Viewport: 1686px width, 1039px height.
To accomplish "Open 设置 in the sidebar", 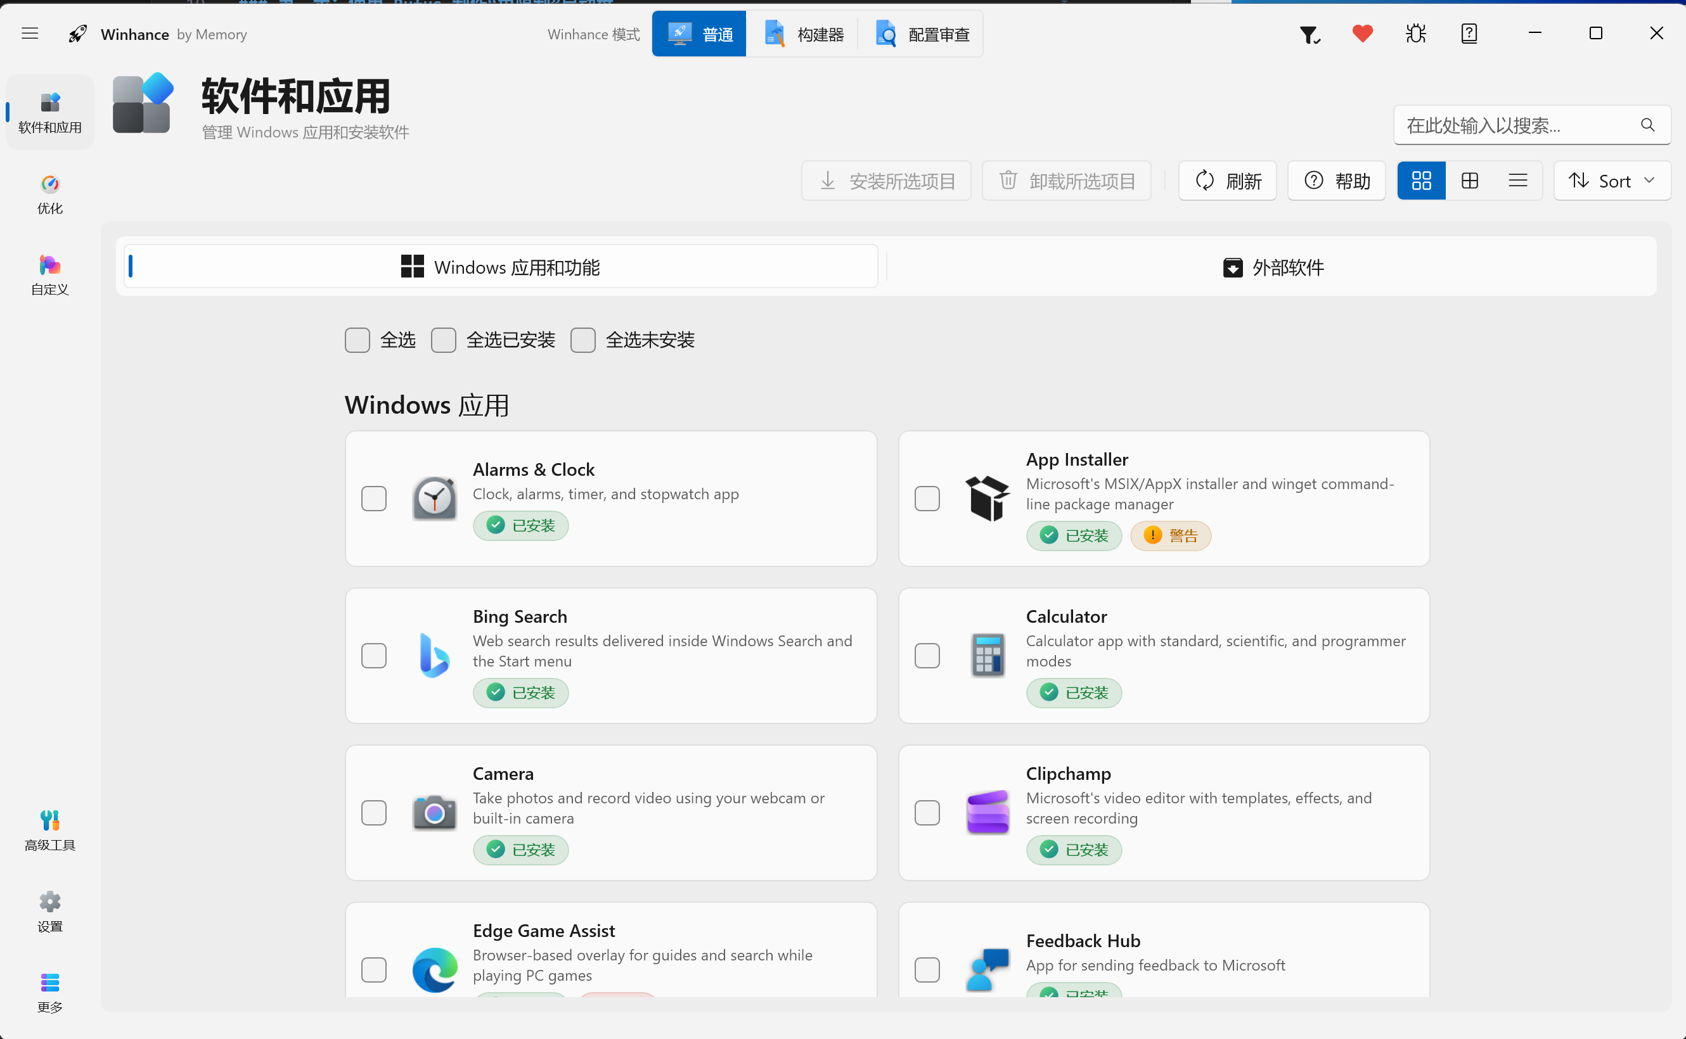I will (x=50, y=911).
